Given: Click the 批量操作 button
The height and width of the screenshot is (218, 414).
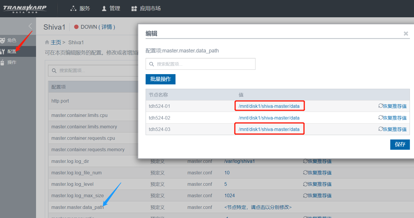Looking at the screenshot, I should coord(160,79).
